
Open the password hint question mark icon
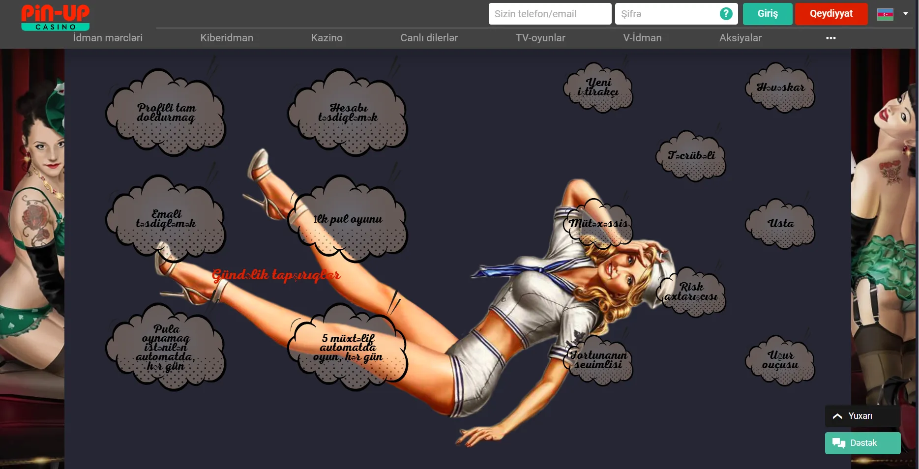point(726,14)
